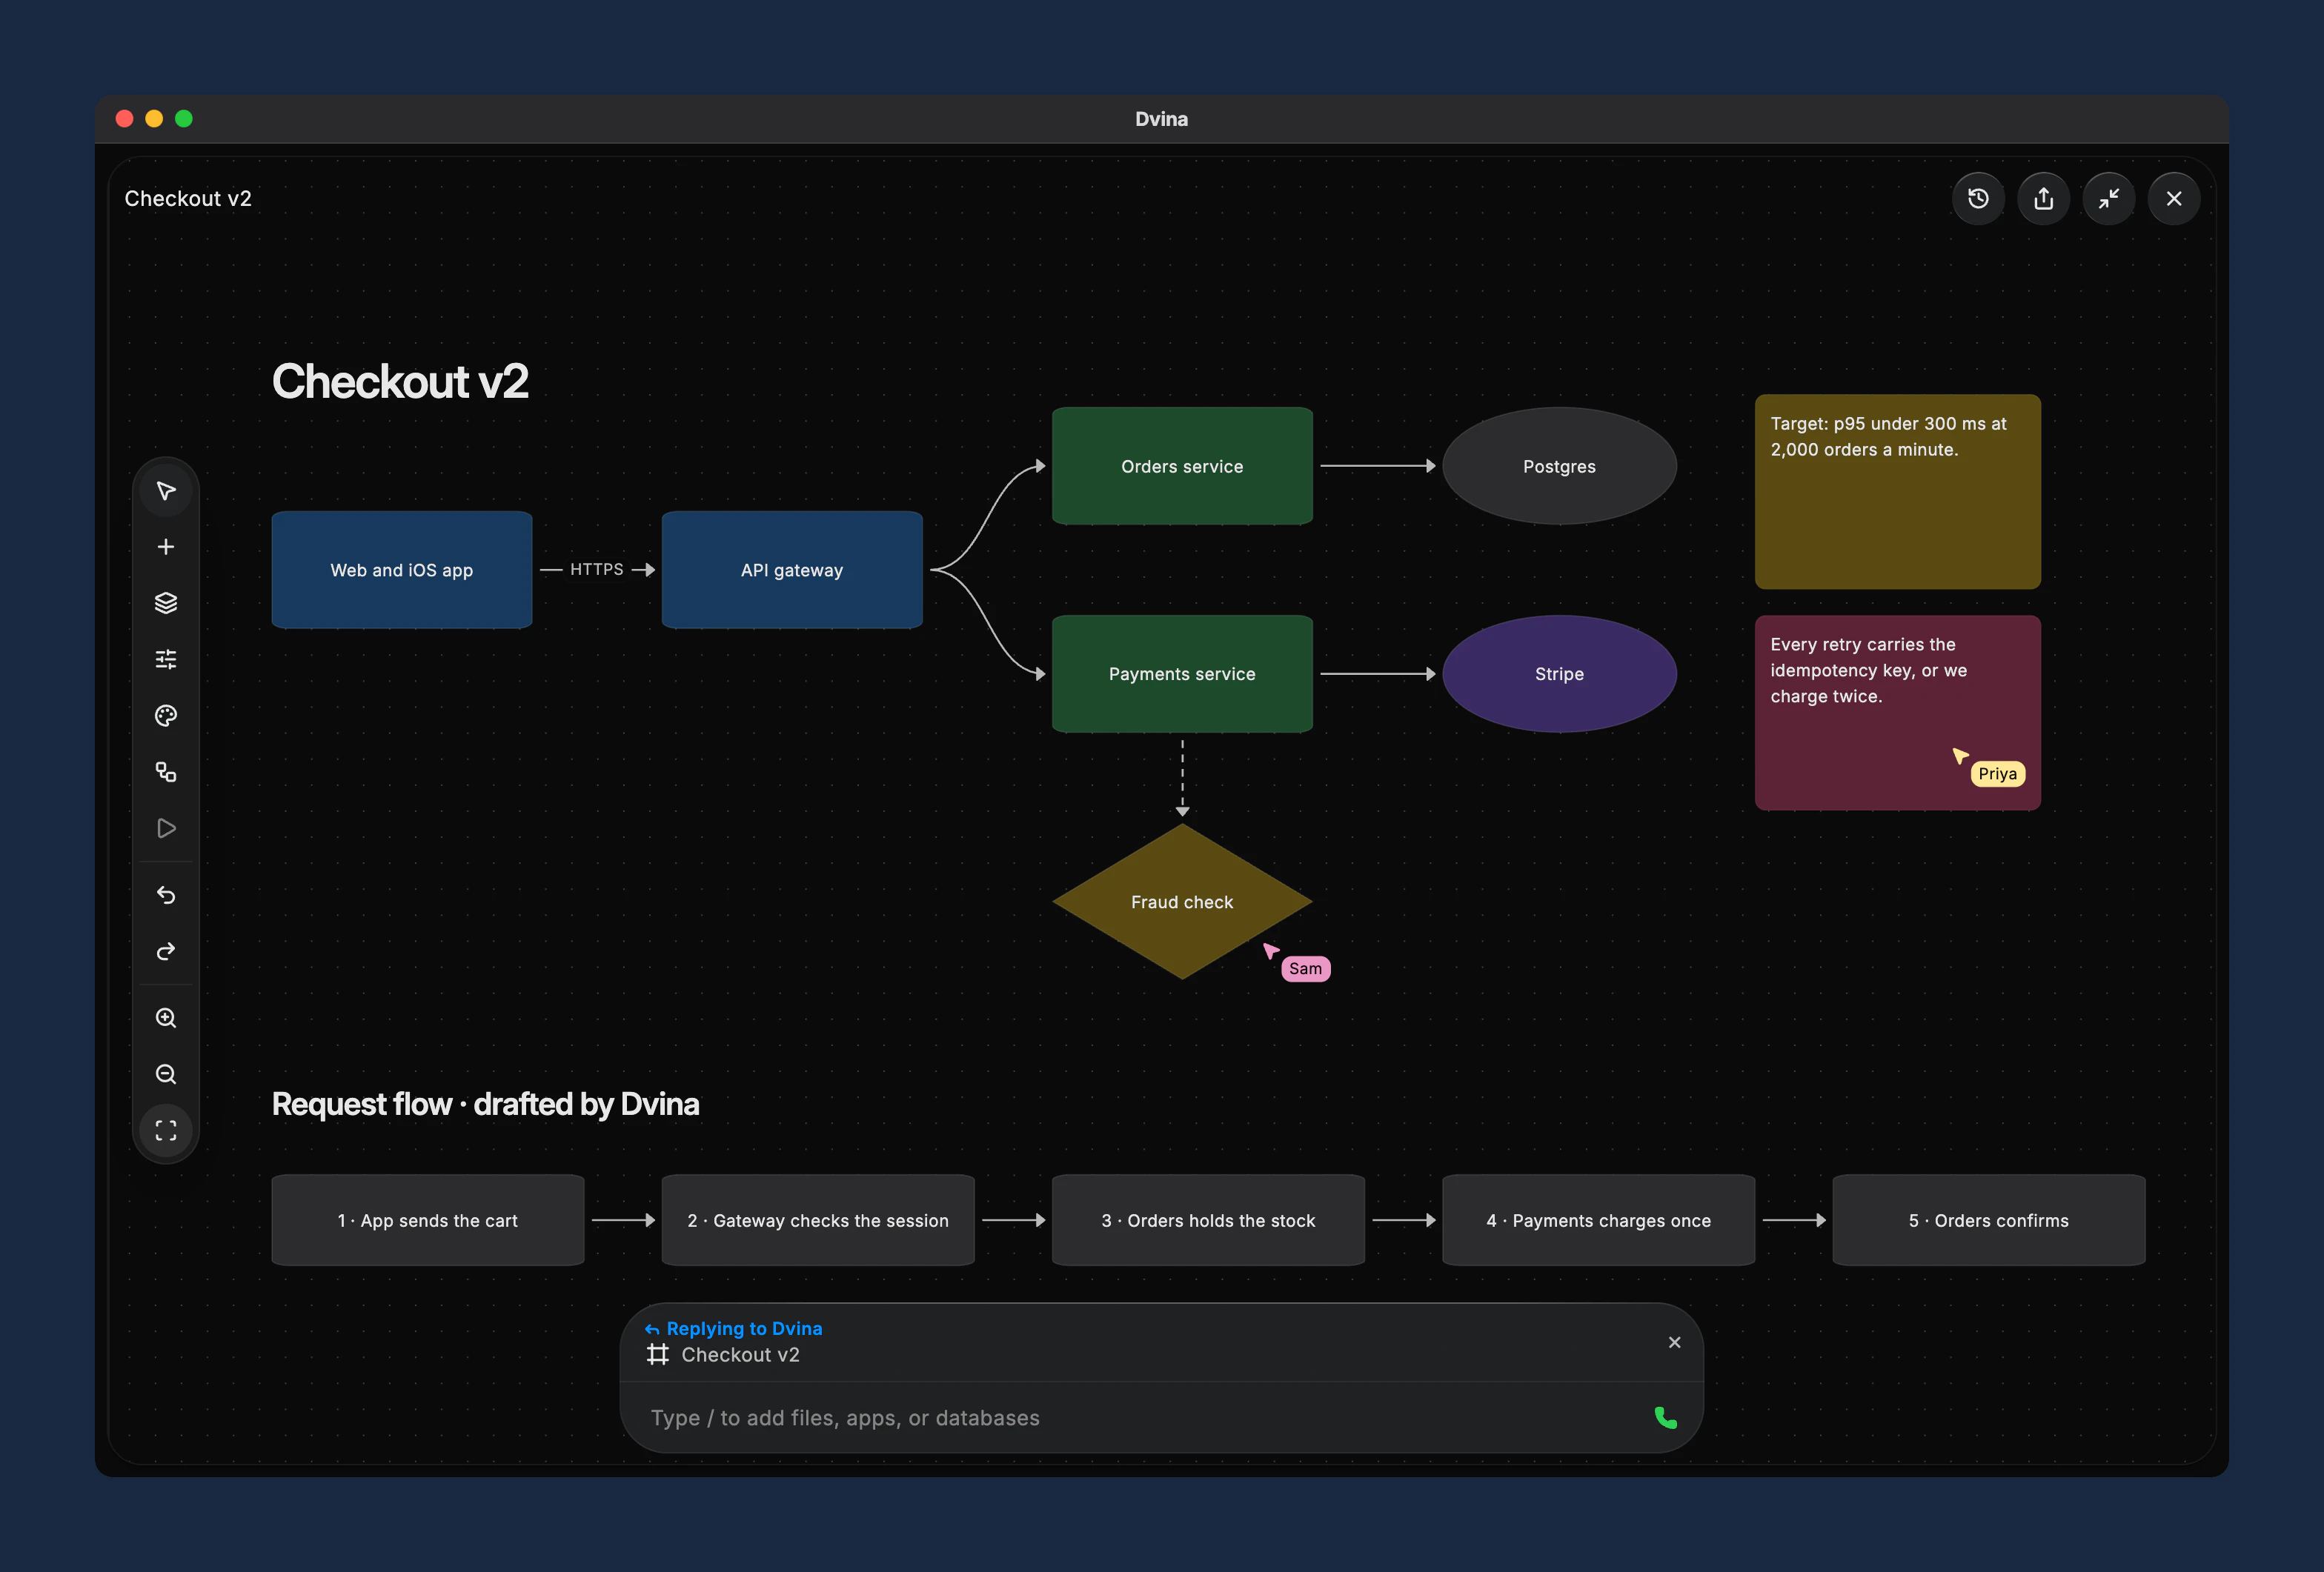Select the Web and iOS app node
Image resolution: width=2324 pixels, height=1572 pixels.
(402, 570)
